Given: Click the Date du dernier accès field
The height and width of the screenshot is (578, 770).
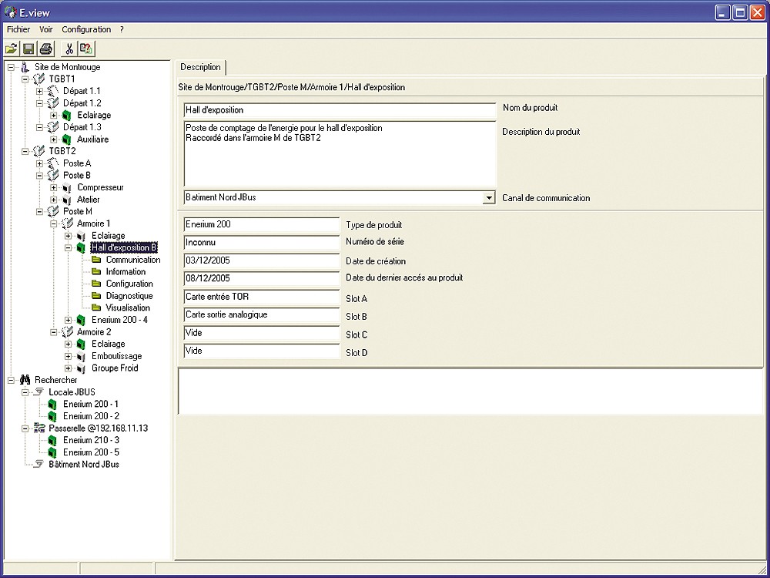Looking at the screenshot, I should pos(262,278).
